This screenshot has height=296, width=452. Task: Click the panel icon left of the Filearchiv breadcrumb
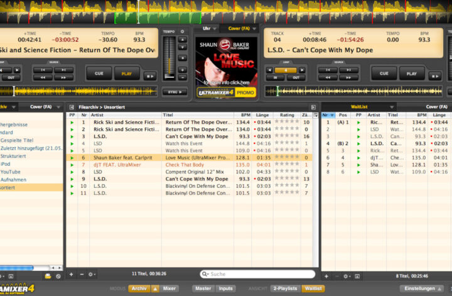tap(72, 107)
